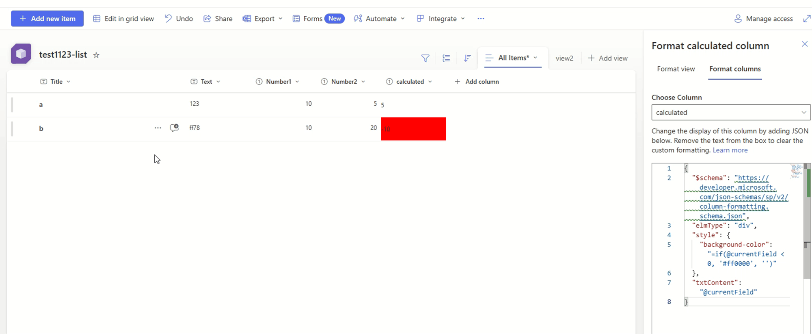Expand the Automate menu
The height and width of the screenshot is (334, 812).
[379, 19]
